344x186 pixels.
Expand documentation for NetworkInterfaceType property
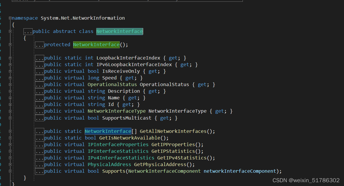(x=40, y=111)
